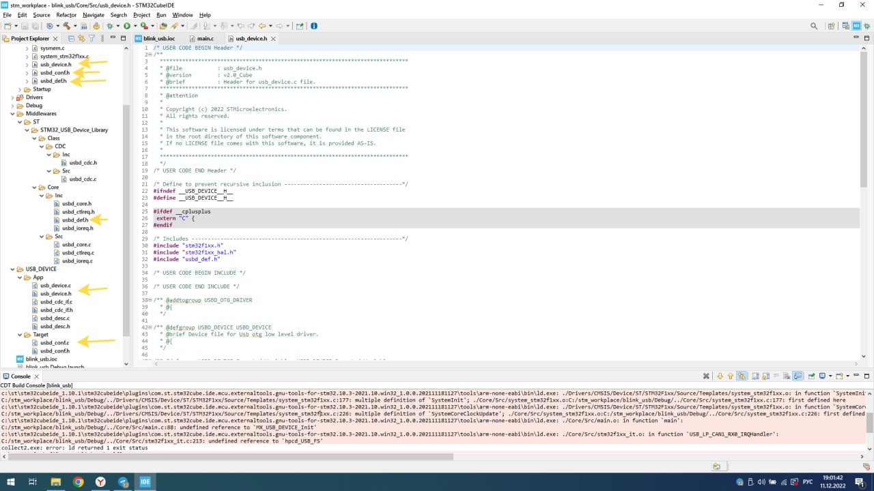
Task: Run the project with the green play icon
Action: point(126,26)
